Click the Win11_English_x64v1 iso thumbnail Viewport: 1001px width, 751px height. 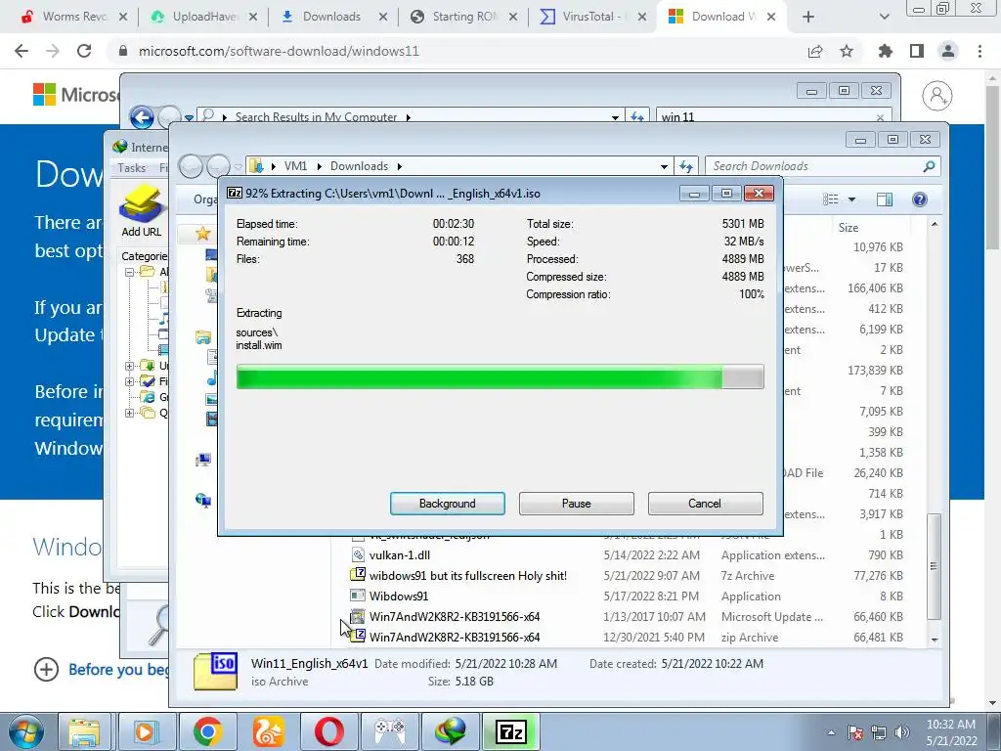(x=216, y=671)
